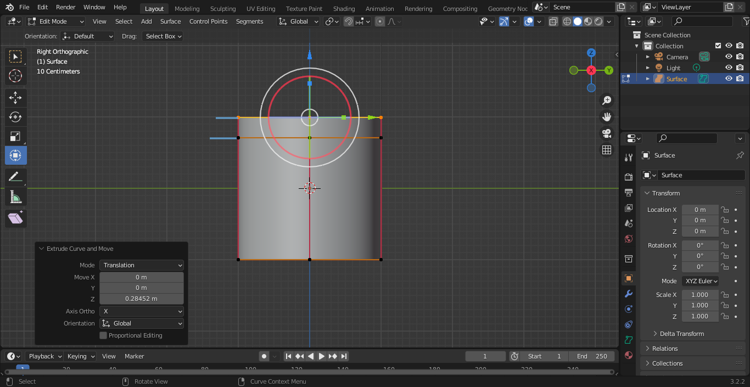Open the Physics properties tab

pyautogui.click(x=629, y=309)
